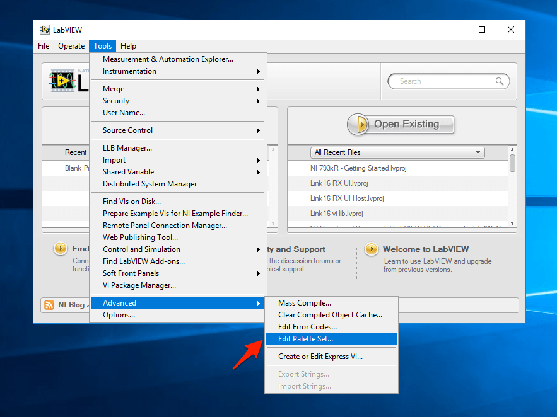This screenshot has height=417, width=557.
Task: Open the File menu
Action: click(44, 46)
